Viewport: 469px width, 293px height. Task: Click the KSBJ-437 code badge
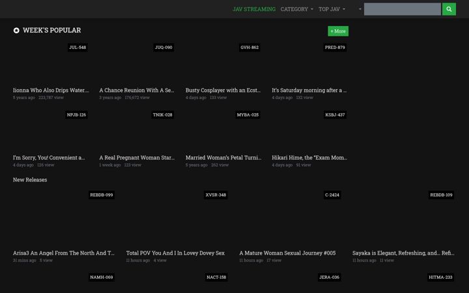point(335,115)
